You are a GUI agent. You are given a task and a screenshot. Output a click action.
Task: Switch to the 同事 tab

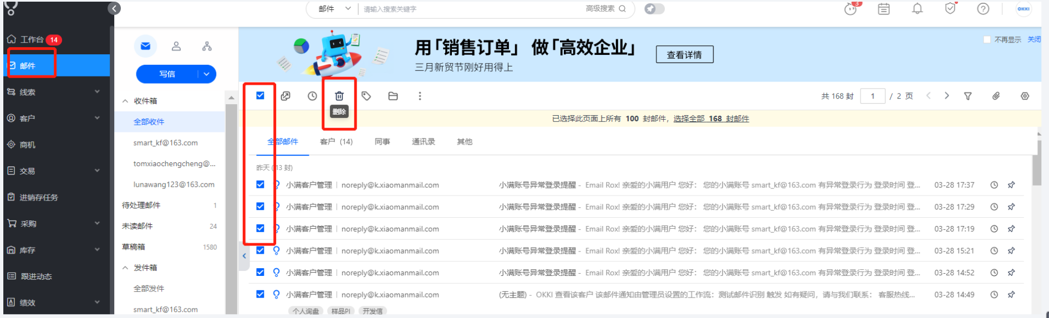tap(382, 142)
